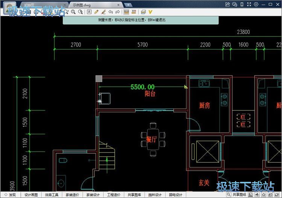This screenshot has width=282, height=198.
Task: Select the 效率工具 bottom tab
Action: tap(52, 195)
